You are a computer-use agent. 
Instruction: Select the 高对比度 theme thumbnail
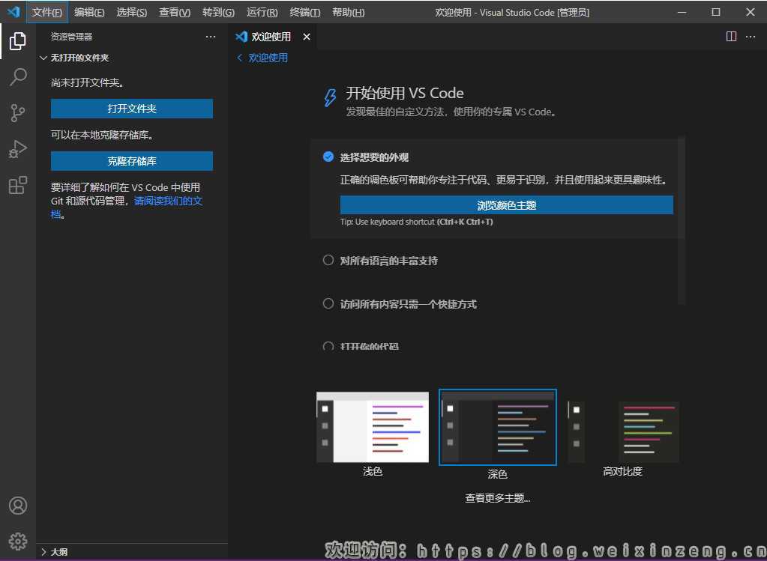(624, 431)
